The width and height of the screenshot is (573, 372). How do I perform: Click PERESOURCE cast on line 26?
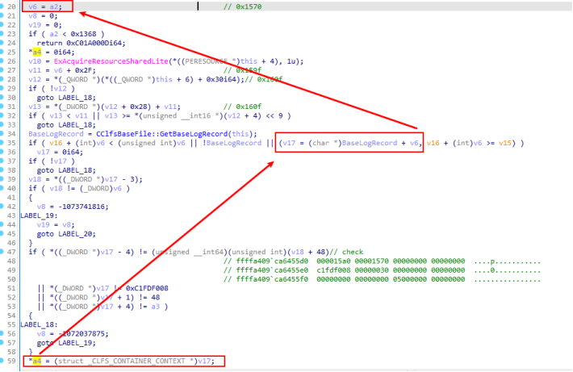204,61
